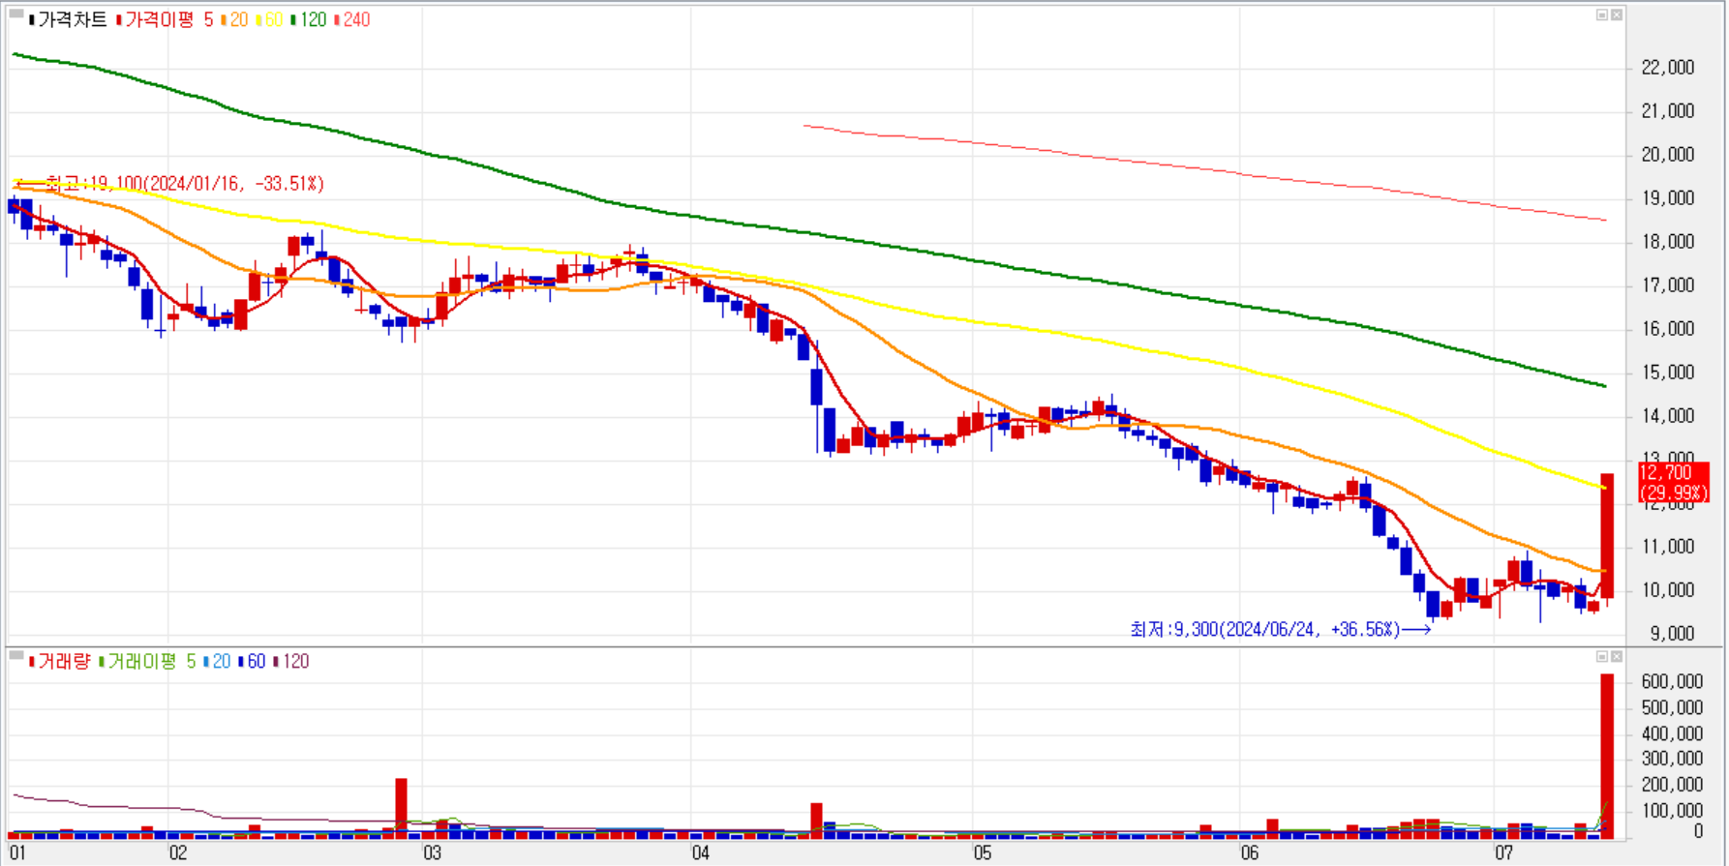This screenshot has height=866, width=1729.
Task: Close the price chart pane
Action: coord(1617,15)
